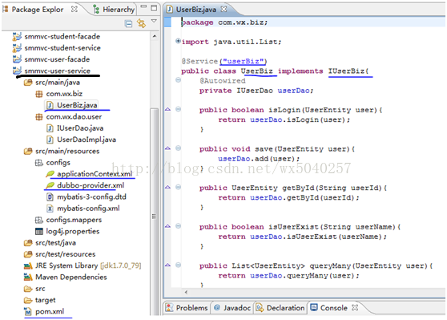Select smmvc-user-service project
Image resolution: width=447 pixels, height=320 pixels.
[58, 71]
